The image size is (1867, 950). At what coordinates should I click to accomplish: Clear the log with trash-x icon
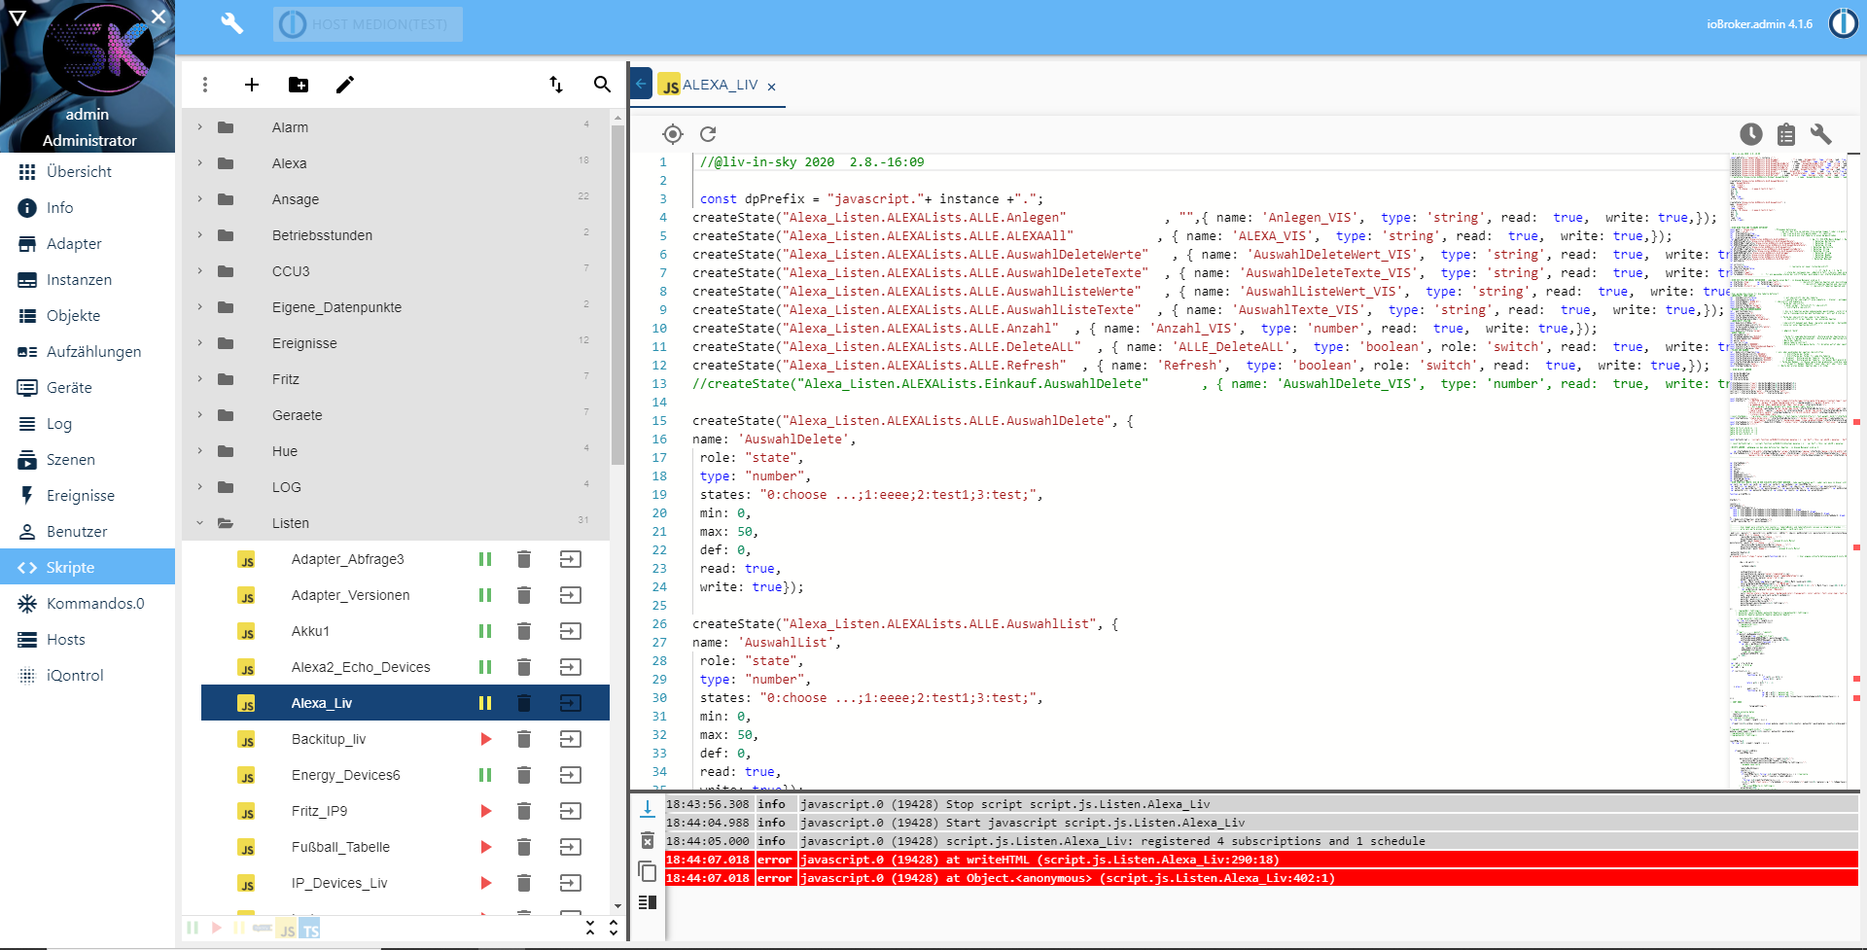point(648,840)
